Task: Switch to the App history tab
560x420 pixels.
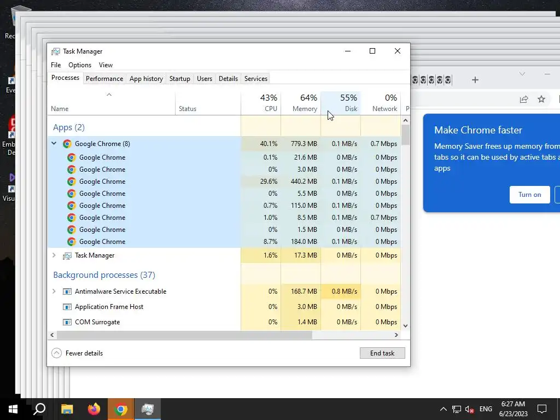Action: tap(146, 79)
